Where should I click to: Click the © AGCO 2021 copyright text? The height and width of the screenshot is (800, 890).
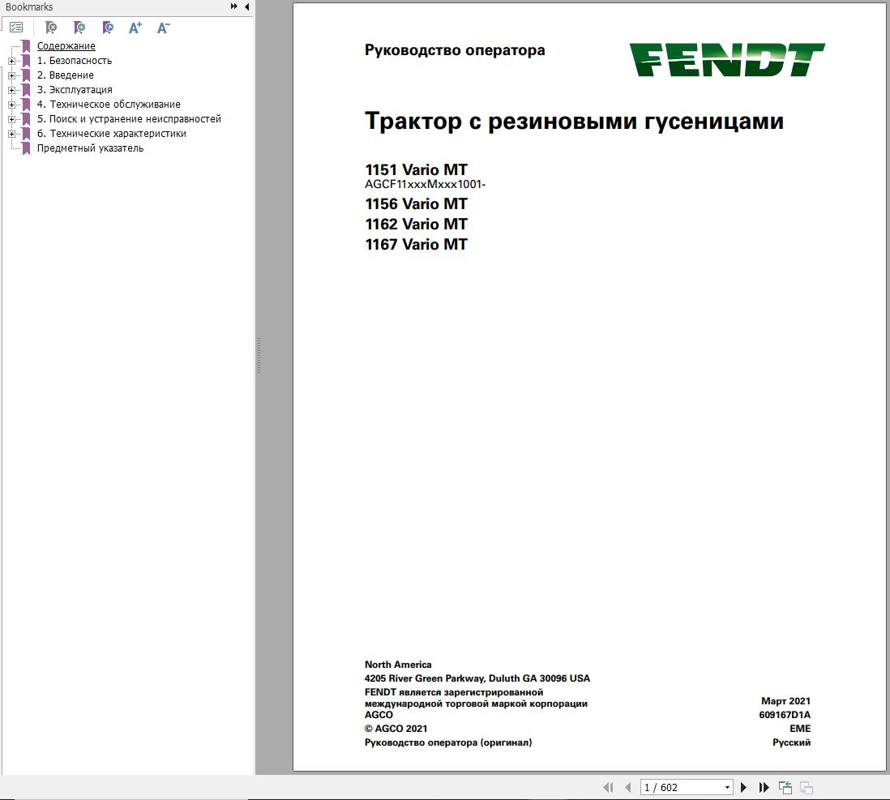[x=396, y=729]
